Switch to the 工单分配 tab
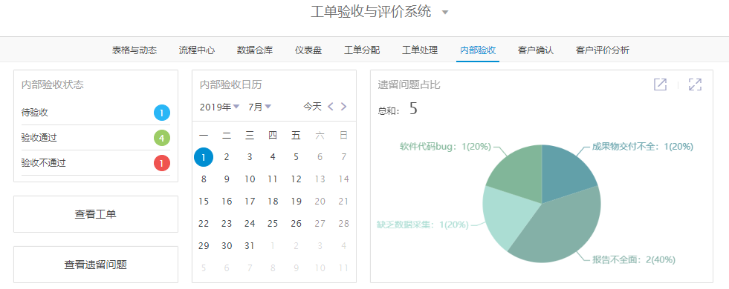Image resolution: width=729 pixels, height=289 pixels. [362, 50]
